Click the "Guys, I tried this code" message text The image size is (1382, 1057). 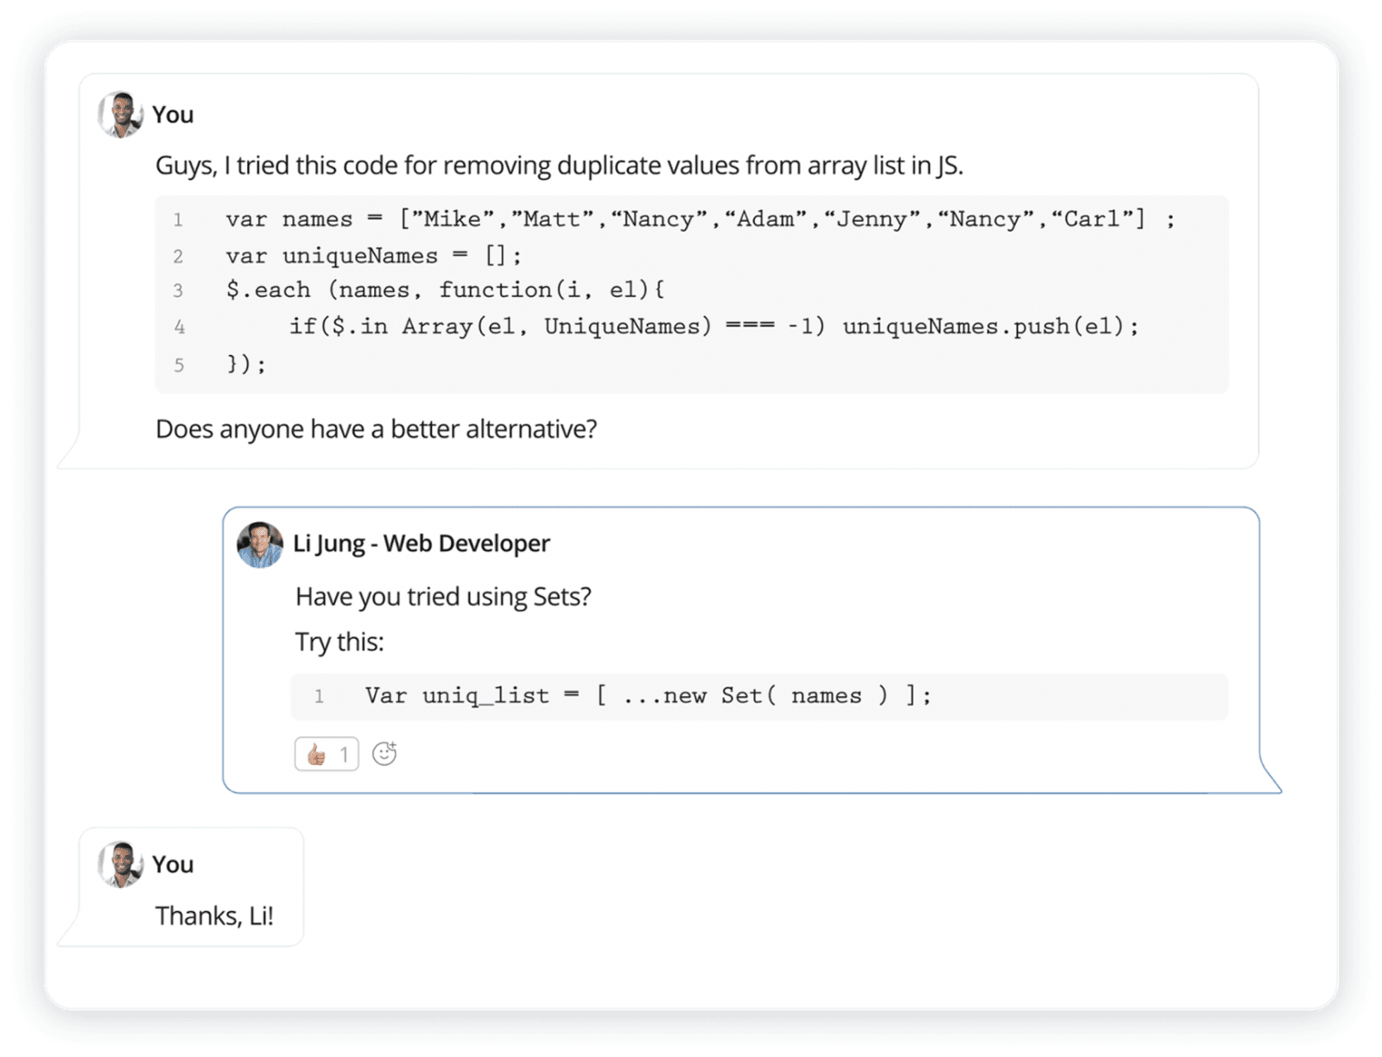[558, 165]
